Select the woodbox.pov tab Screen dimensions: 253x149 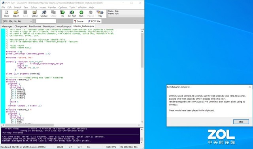point(64,26)
